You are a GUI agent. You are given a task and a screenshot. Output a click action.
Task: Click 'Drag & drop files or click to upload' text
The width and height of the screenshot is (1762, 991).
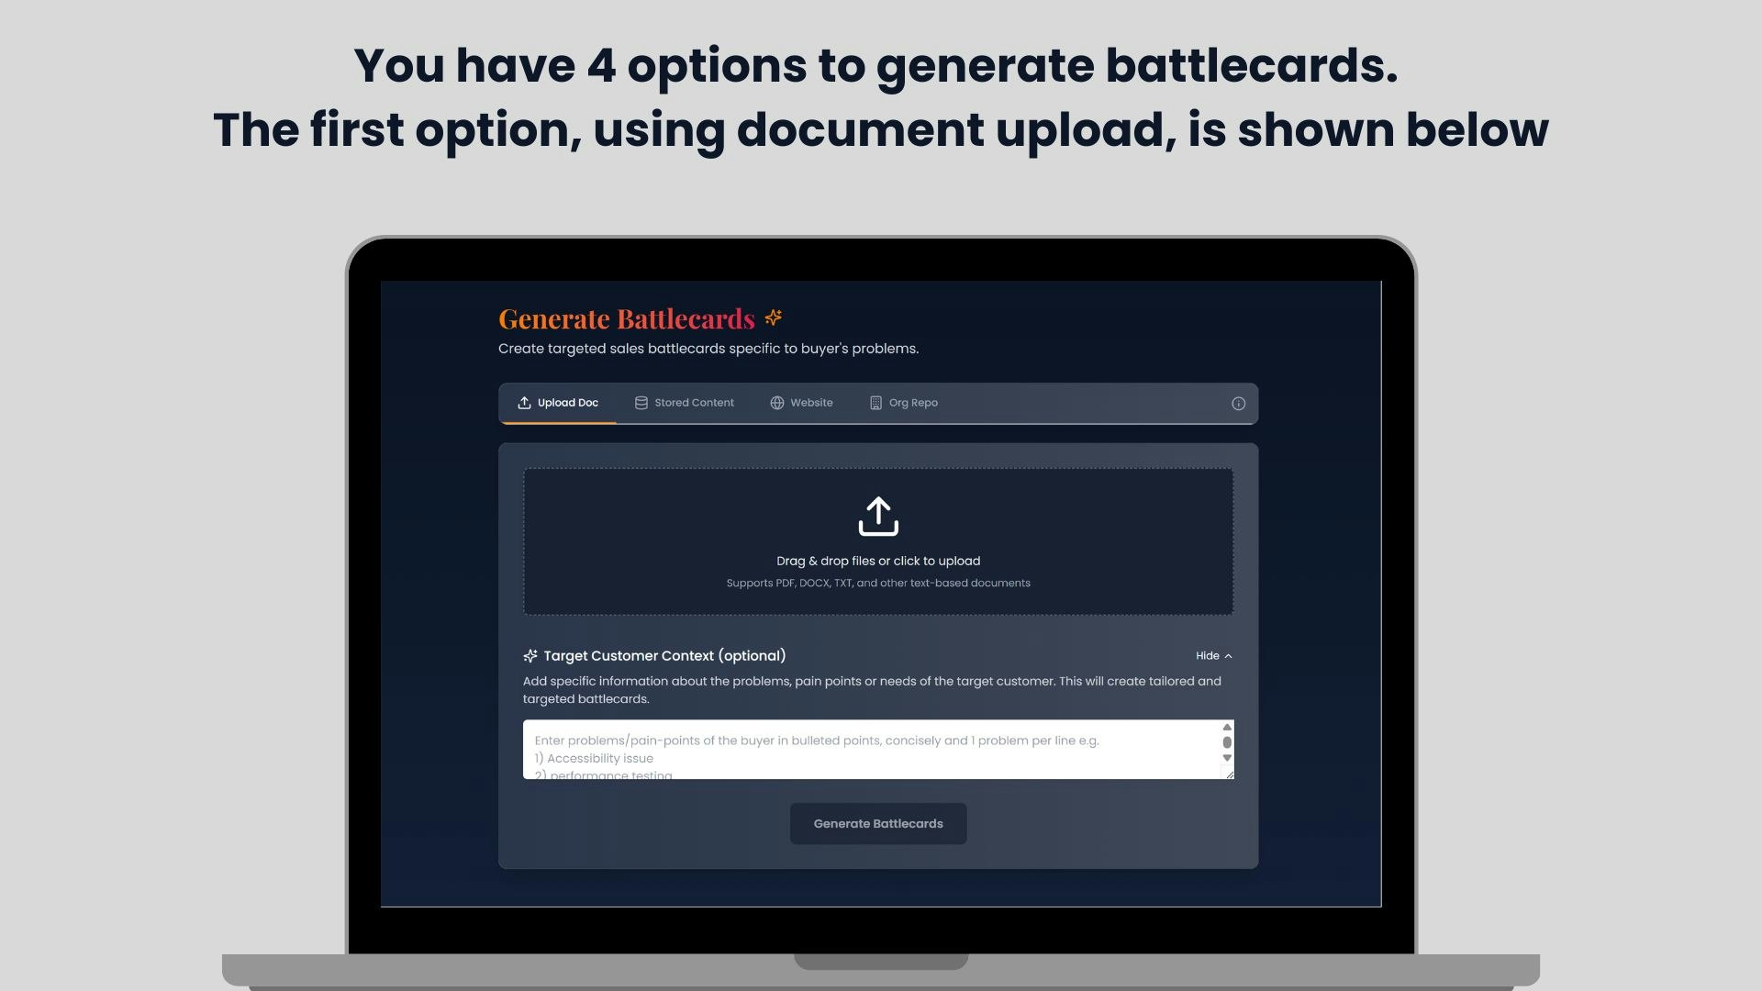pos(878,561)
